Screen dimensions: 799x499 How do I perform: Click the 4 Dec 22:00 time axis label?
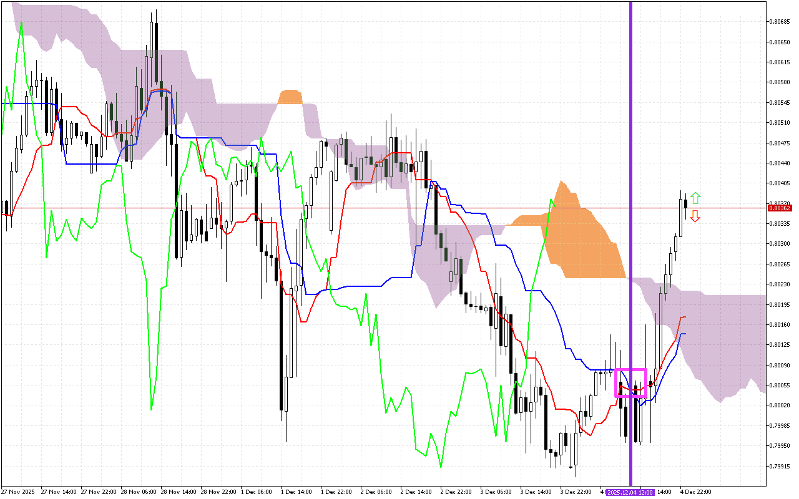[694, 492]
